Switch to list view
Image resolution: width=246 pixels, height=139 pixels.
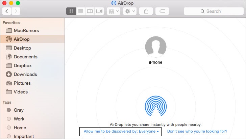click(x=81, y=11)
